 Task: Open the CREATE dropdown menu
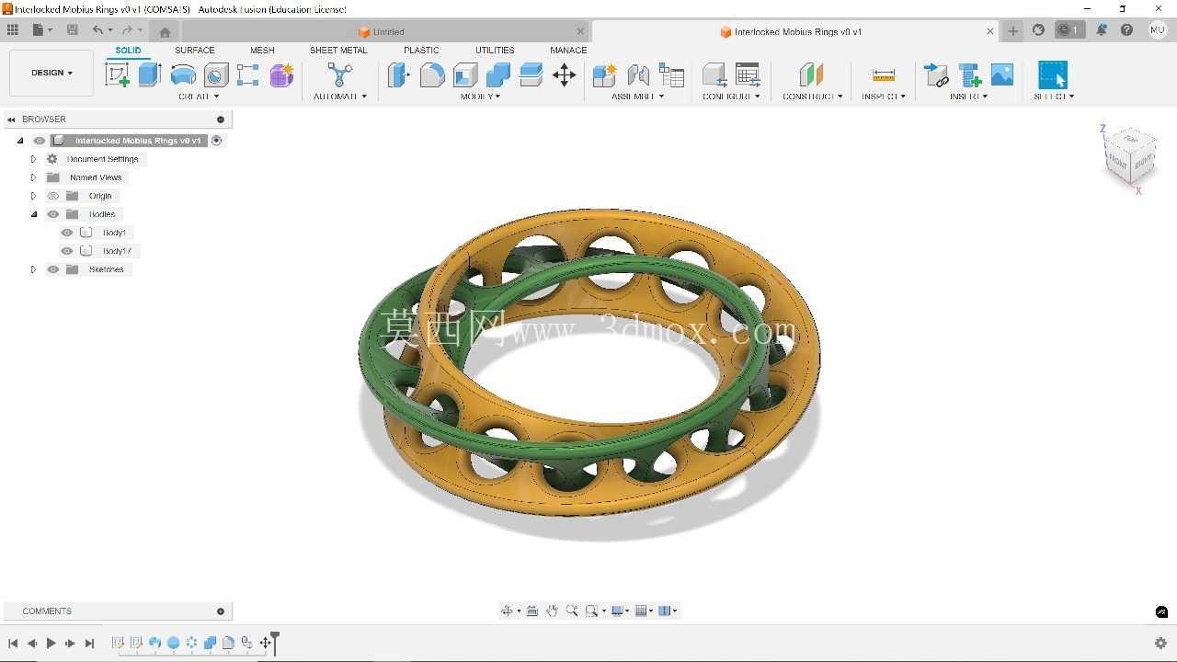click(x=199, y=97)
